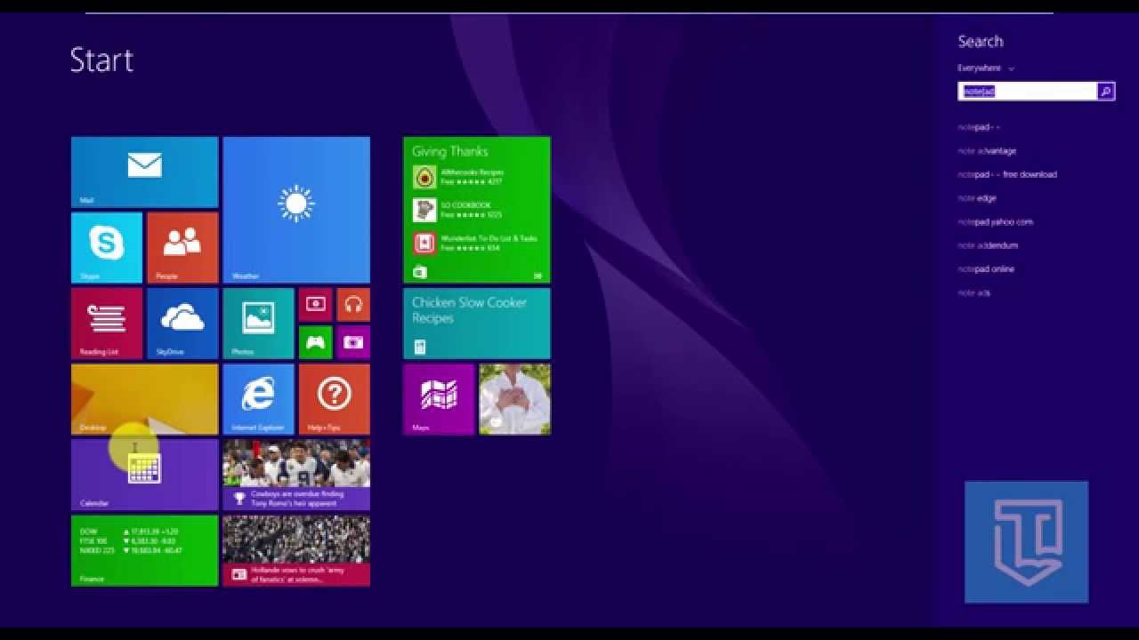The height and width of the screenshot is (640, 1139).
Task: Launch Internet Explorer tile
Action: click(x=258, y=398)
